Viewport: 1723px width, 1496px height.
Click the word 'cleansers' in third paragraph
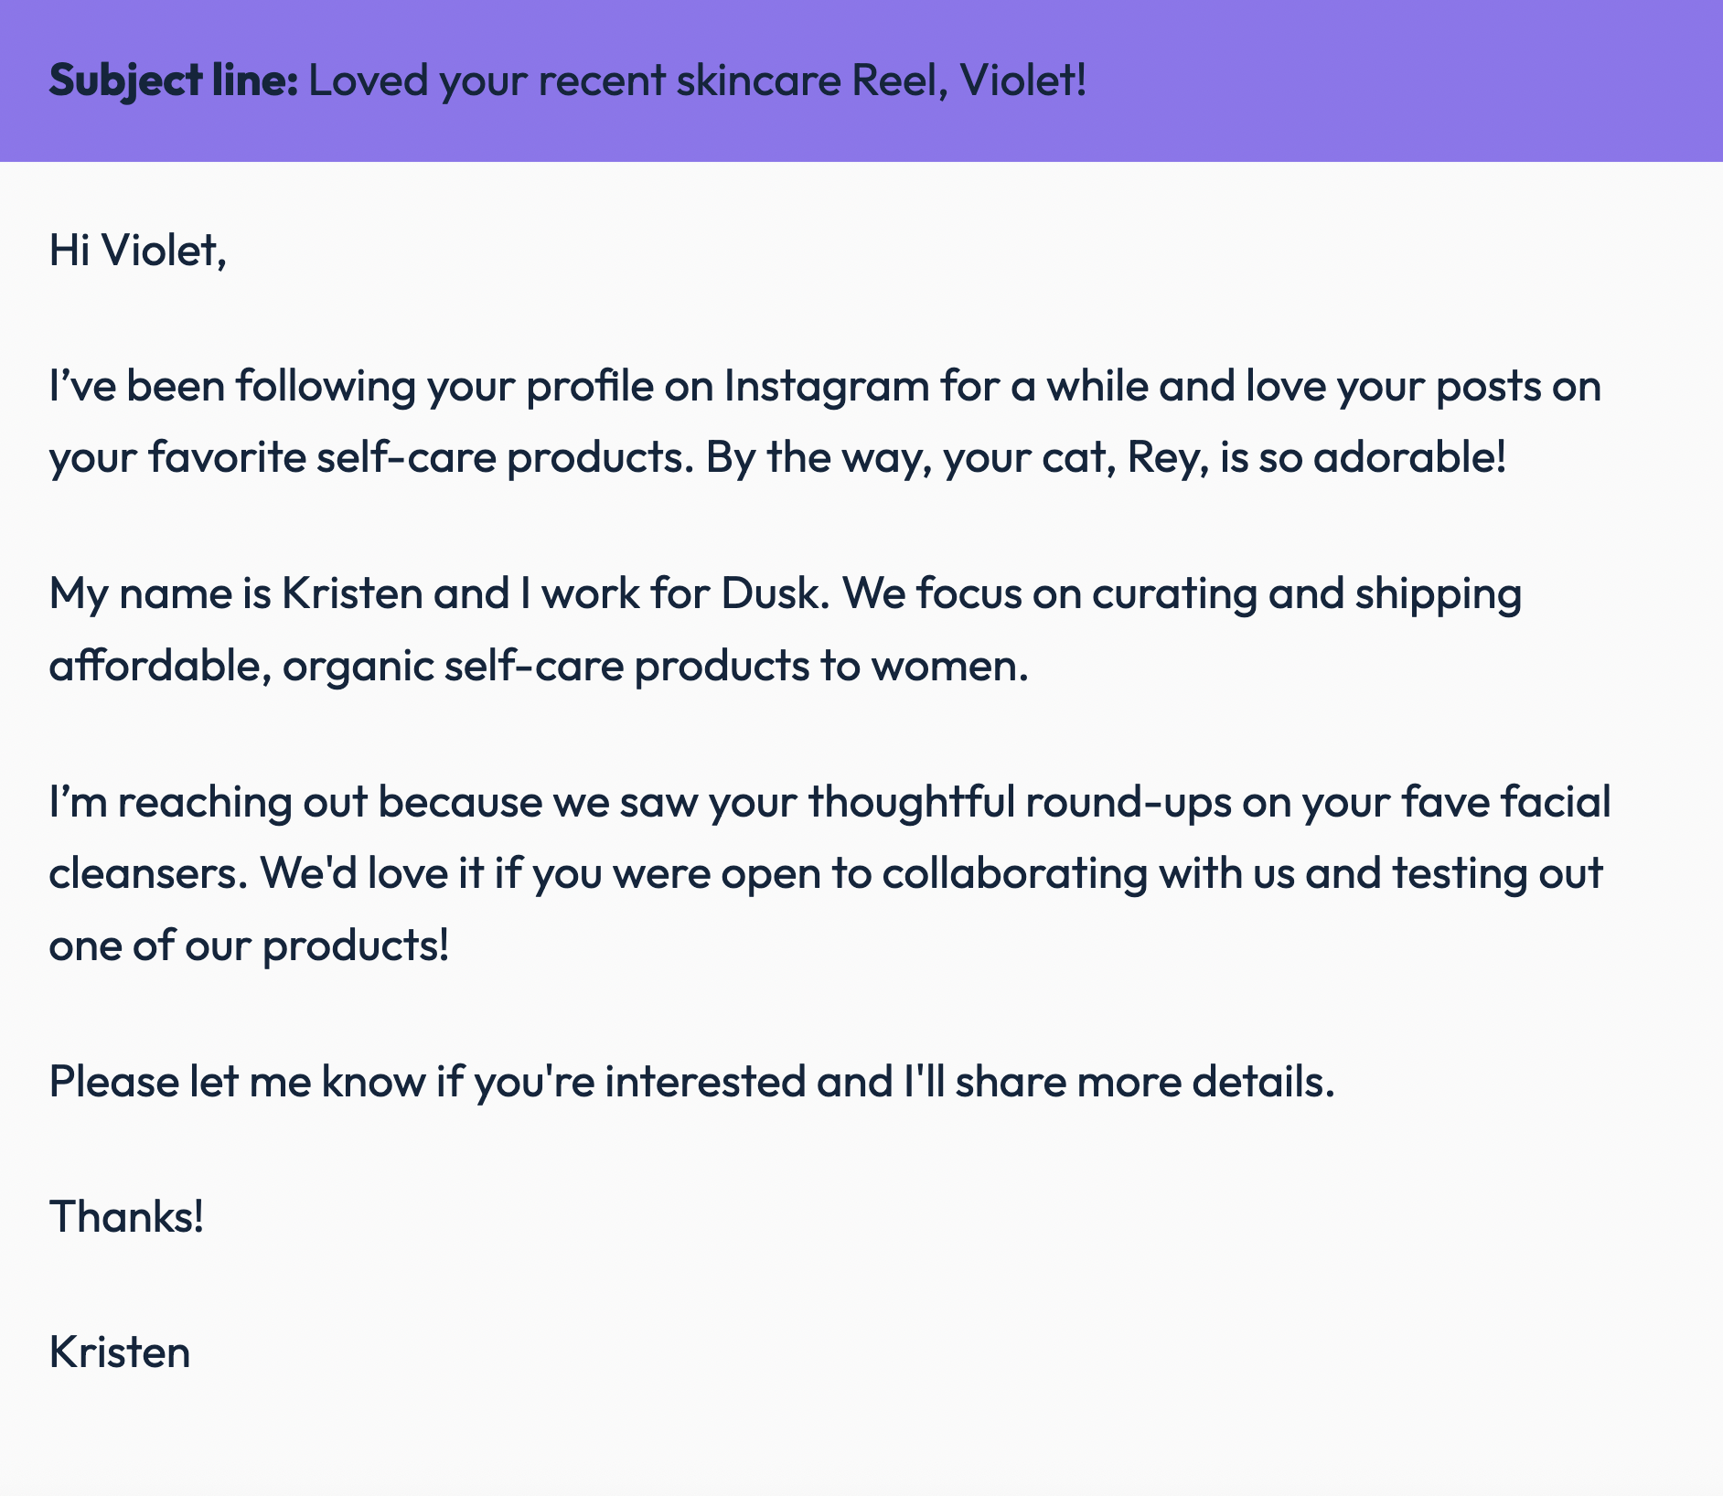[147, 873]
